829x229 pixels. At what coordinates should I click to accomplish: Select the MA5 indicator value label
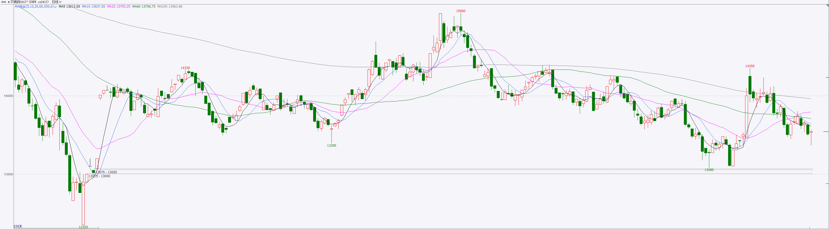click(69, 7)
